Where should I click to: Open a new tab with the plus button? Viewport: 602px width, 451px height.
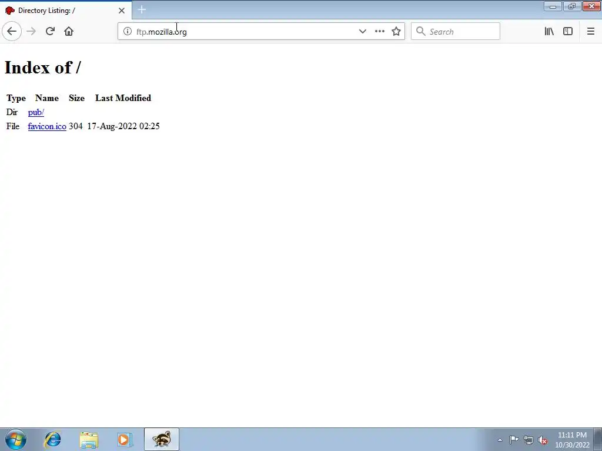tap(142, 9)
